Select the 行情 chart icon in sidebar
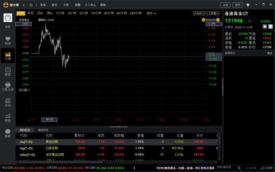 coord(8,56)
